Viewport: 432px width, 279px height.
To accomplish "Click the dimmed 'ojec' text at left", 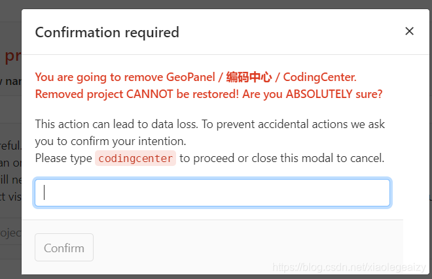I will click(x=10, y=233).
